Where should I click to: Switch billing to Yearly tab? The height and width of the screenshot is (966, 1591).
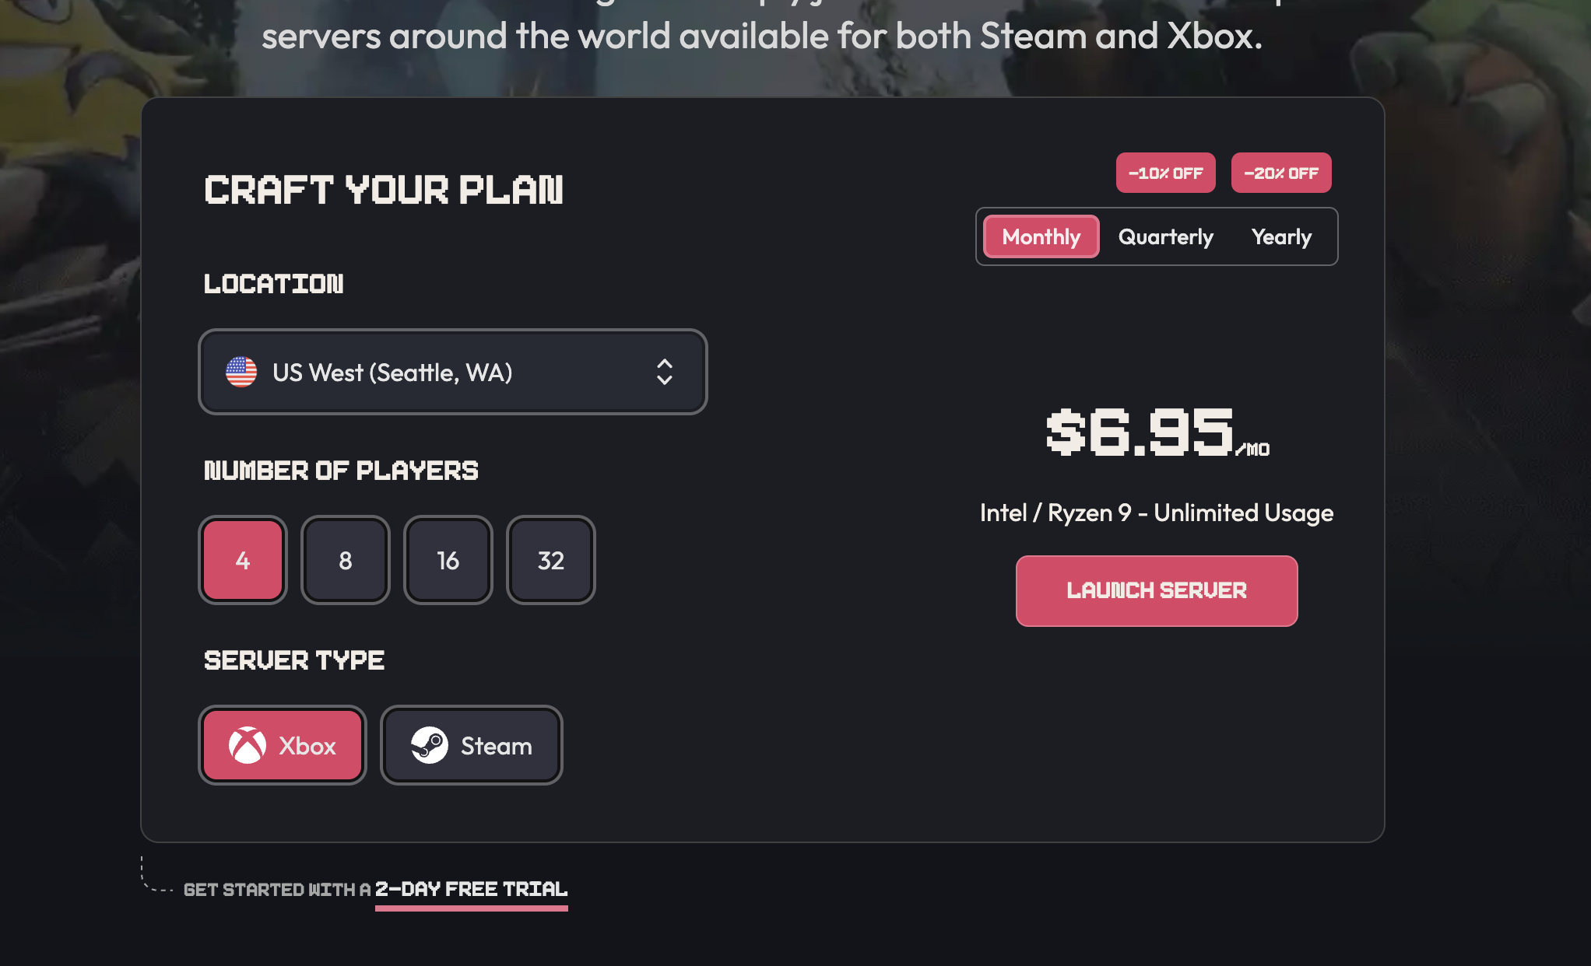pos(1281,236)
